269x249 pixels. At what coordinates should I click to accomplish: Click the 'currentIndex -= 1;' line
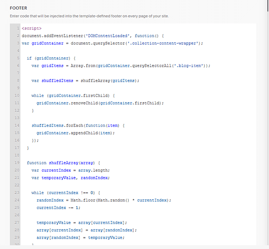pyautogui.click(x=58, y=208)
